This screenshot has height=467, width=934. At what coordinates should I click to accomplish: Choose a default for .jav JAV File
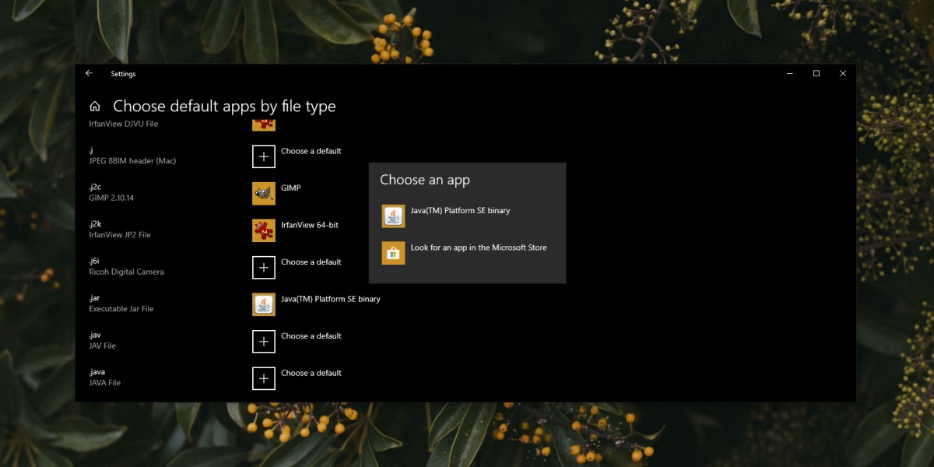311,336
